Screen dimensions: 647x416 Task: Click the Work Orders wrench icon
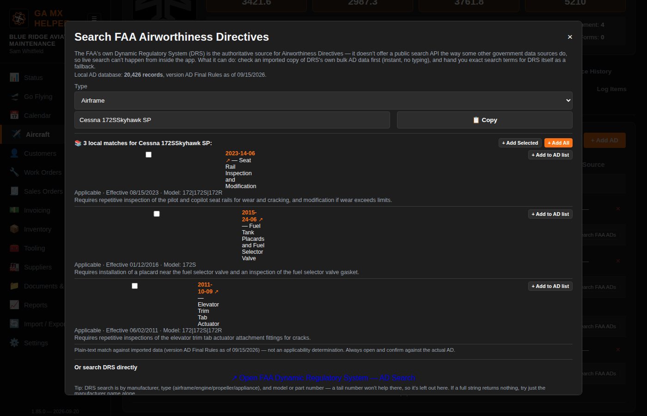pos(15,172)
